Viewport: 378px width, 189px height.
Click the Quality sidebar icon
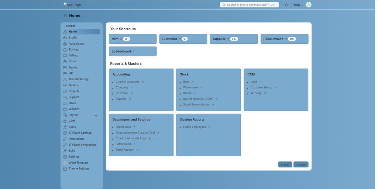tap(65, 85)
